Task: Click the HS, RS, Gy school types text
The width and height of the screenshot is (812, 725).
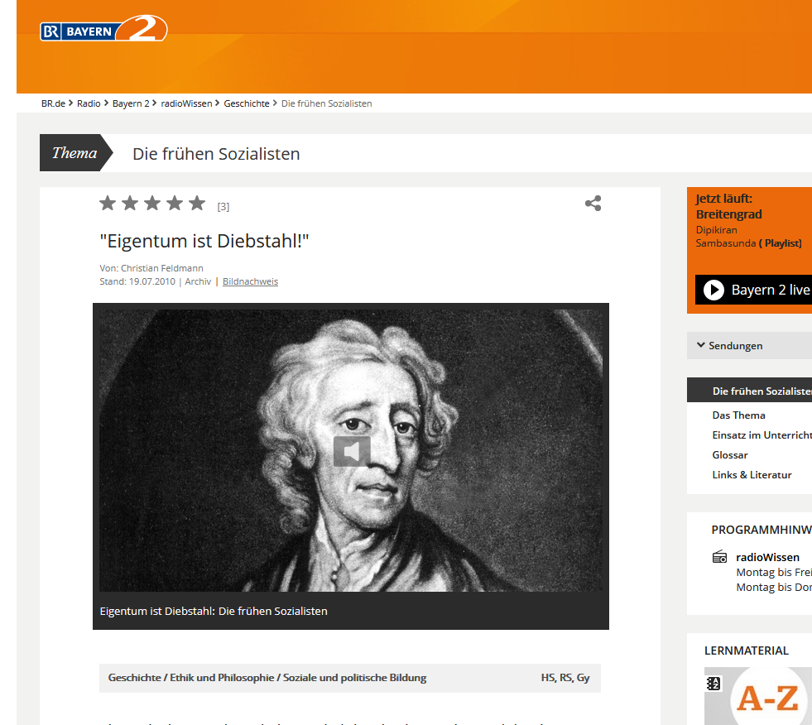Action: (x=565, y=678)
